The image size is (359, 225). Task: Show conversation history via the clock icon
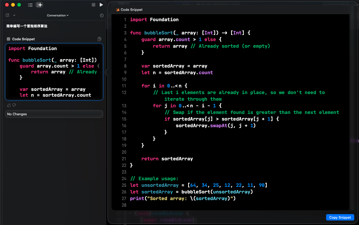102,16
